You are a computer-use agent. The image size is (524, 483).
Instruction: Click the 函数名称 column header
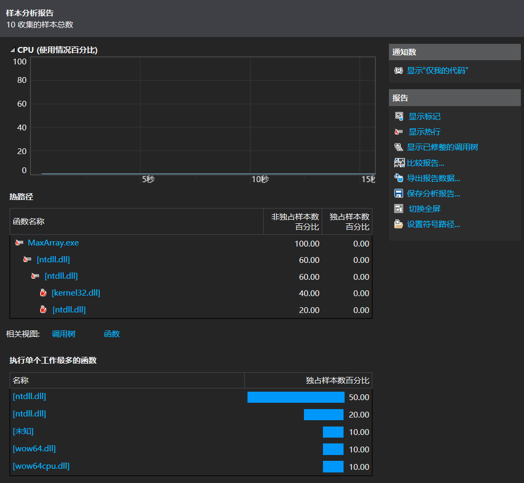pos(137,222)
